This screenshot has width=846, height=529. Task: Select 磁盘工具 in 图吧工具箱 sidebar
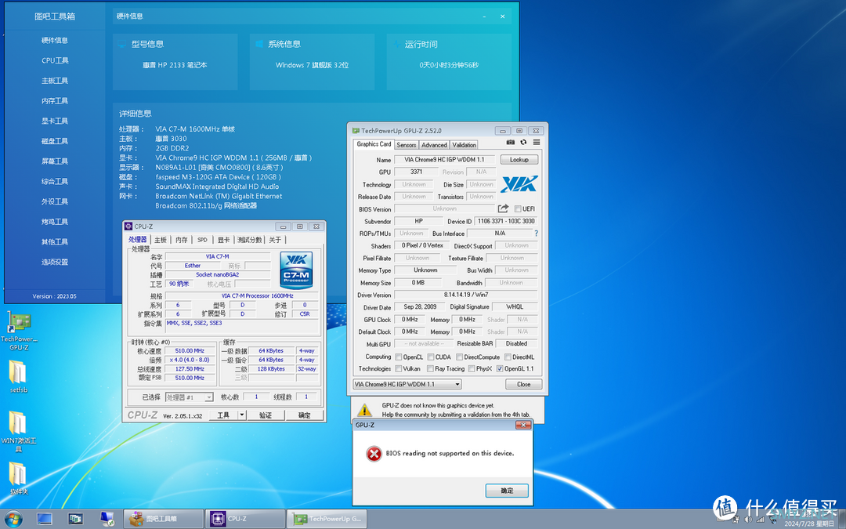coord(55,141)
